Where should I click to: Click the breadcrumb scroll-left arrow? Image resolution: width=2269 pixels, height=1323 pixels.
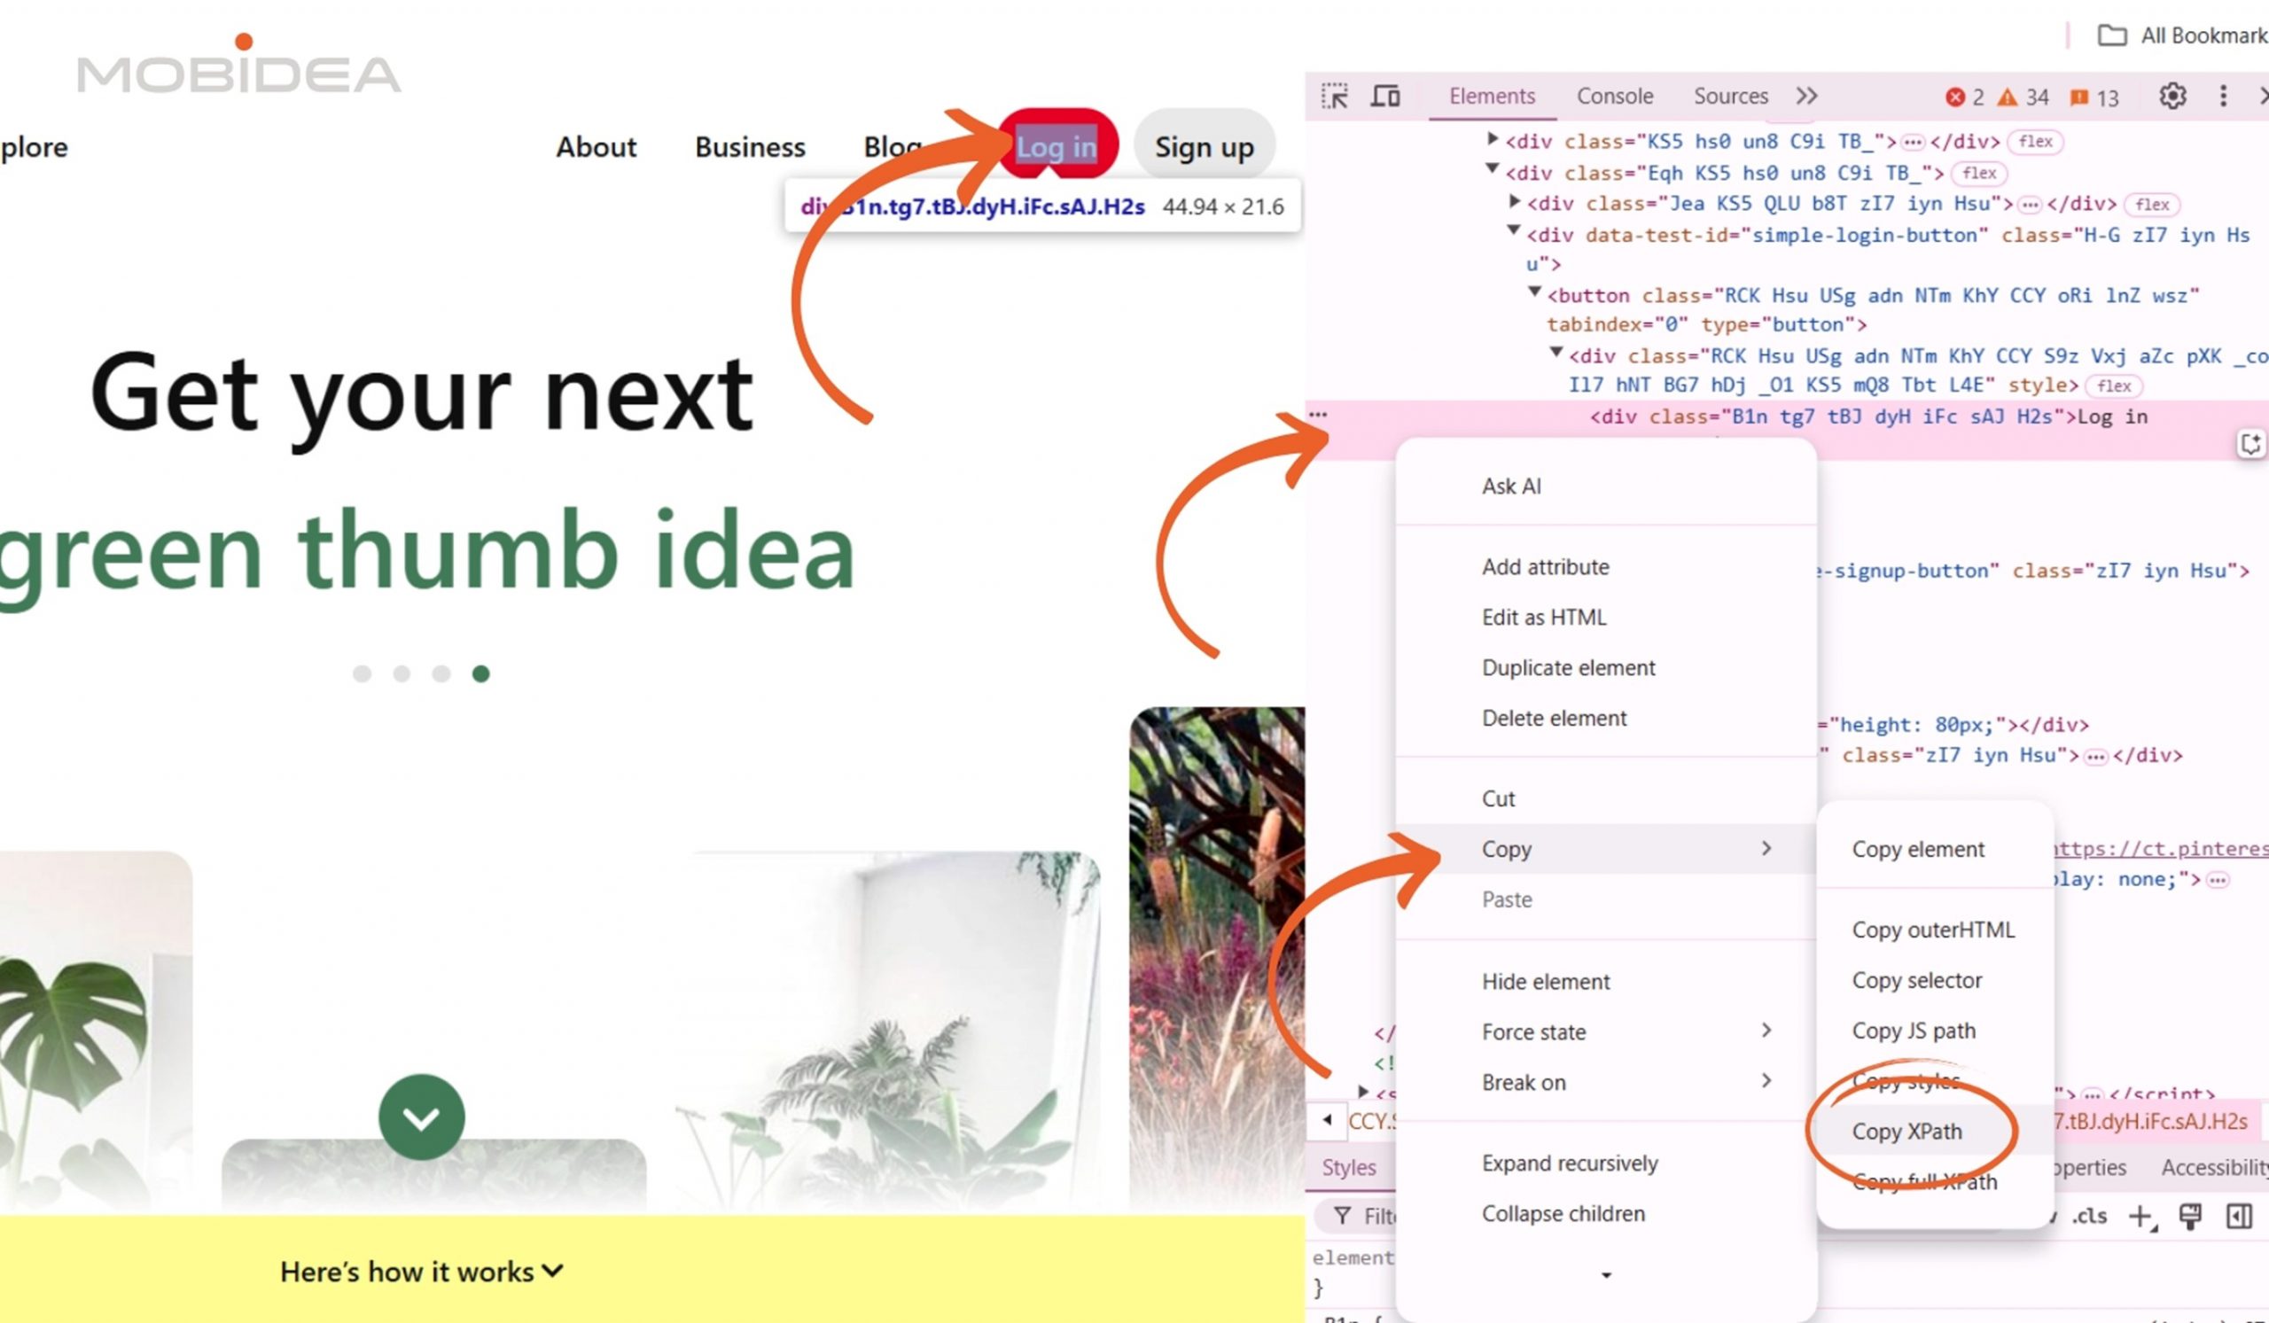click(x=1327, y=1120)
